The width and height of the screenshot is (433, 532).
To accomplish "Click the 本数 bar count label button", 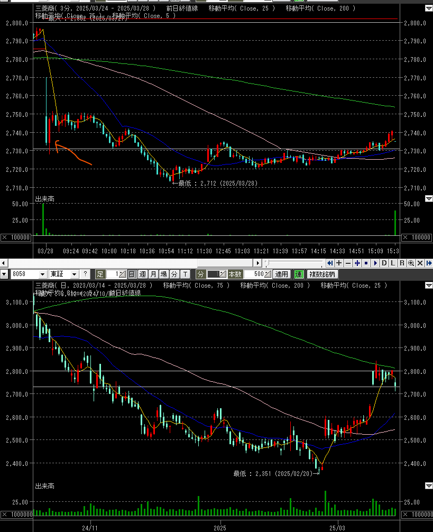I will tap(235, 274).
